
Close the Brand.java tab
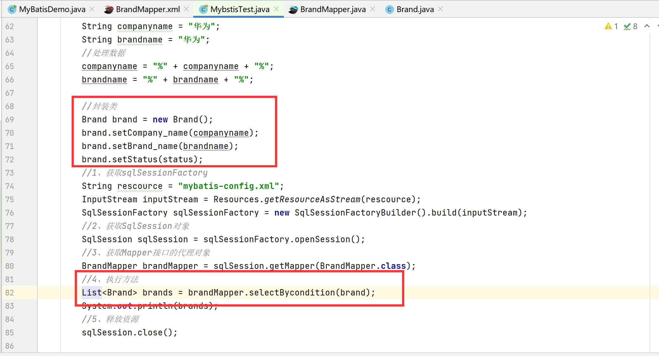[440, 9]
